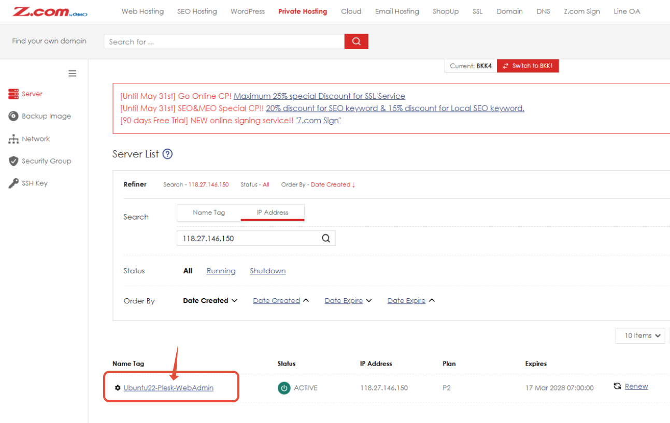
Task: Click the Security Group shield icon
Action: pyautogui.click(x=13, y=161)
